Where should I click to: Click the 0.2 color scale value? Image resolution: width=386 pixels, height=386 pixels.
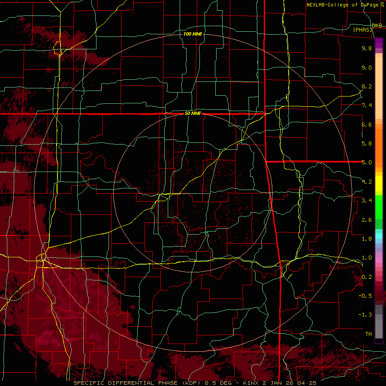367,277
